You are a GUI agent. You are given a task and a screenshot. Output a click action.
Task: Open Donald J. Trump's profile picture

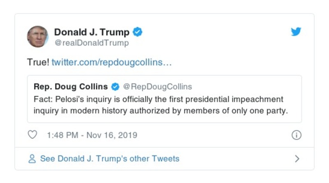37,37
